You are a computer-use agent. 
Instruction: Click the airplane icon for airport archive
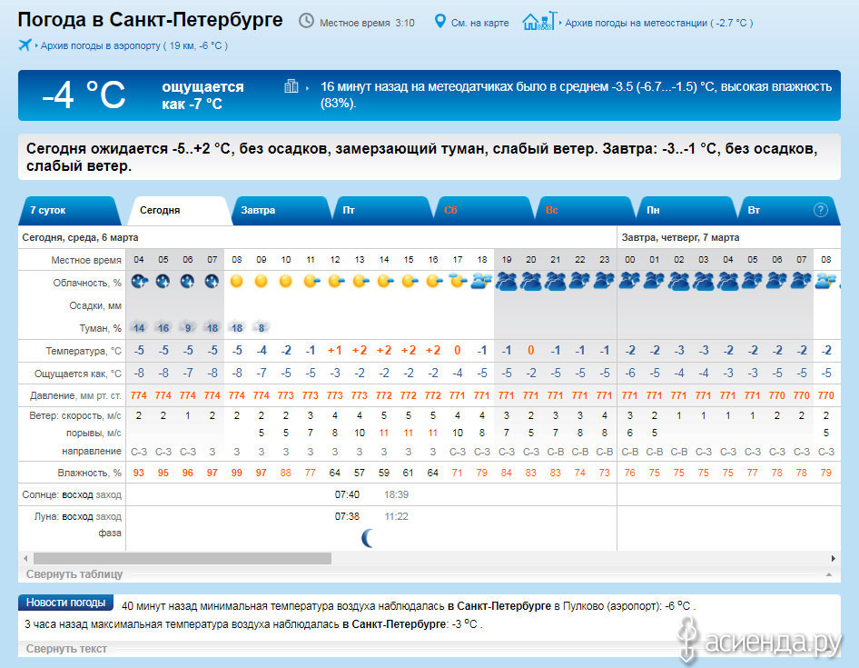click(25, 45)
